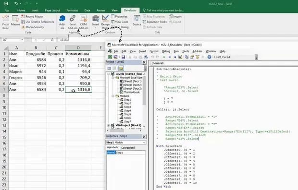Open the Formulas ribbon tab
The width and height of the screenshot is (298, 190).
pos(72,11)
